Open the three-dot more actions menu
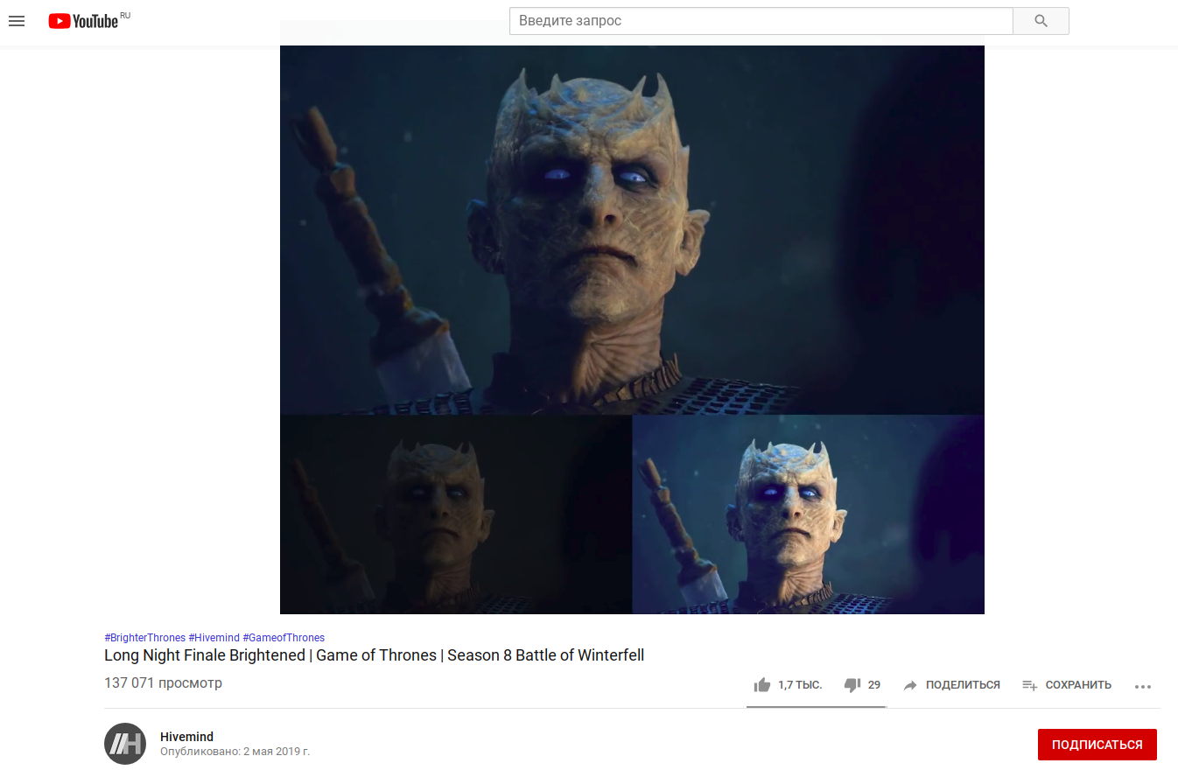Screen dimensions: 1178x777 (x=1143, y=686)
